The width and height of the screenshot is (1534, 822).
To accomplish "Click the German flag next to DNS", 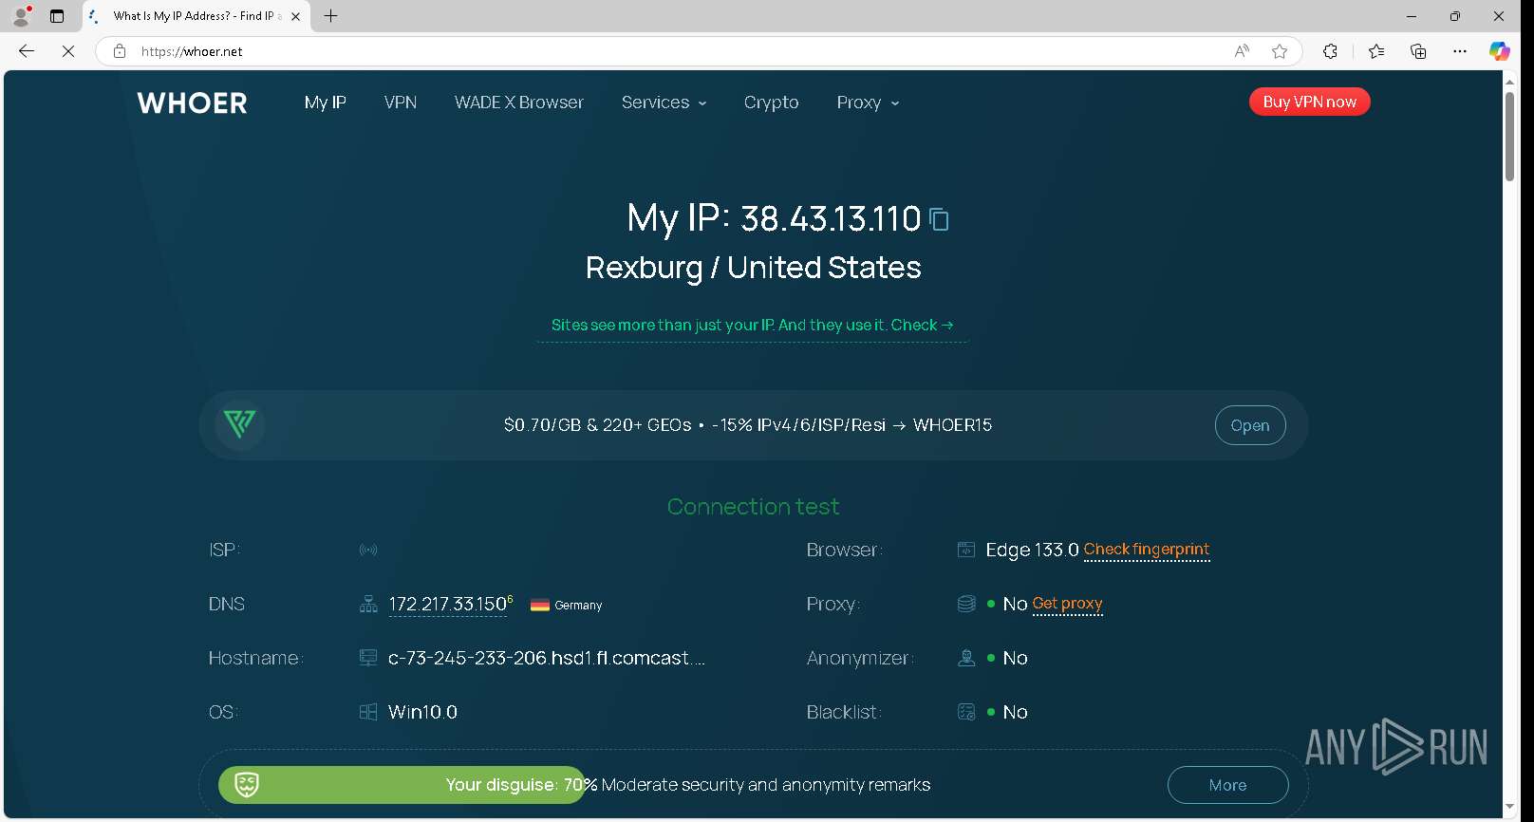I will (540, 606).
